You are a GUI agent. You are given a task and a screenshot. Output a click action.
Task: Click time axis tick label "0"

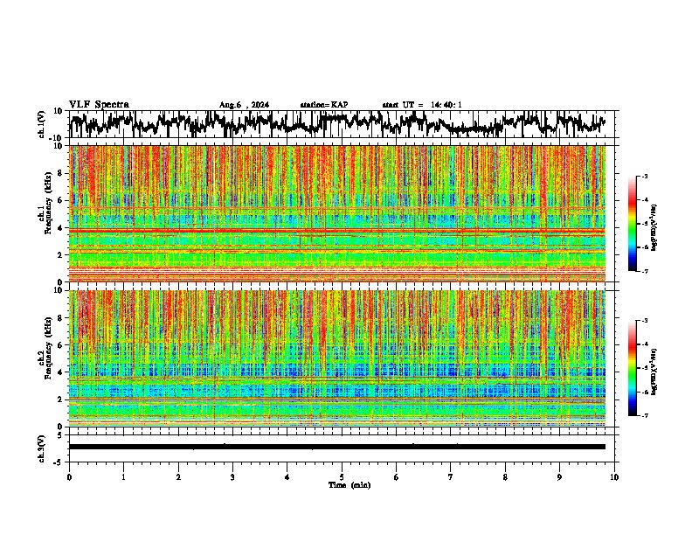tap(69, 477)
